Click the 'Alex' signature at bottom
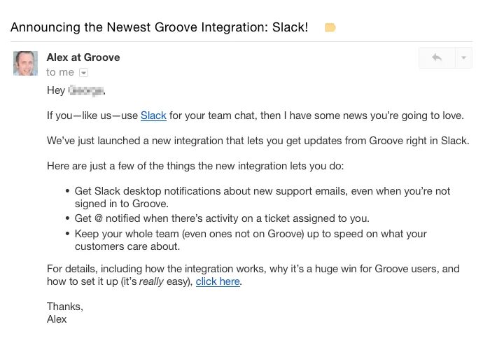The image size is (483, 350). (x=57, y=319)
